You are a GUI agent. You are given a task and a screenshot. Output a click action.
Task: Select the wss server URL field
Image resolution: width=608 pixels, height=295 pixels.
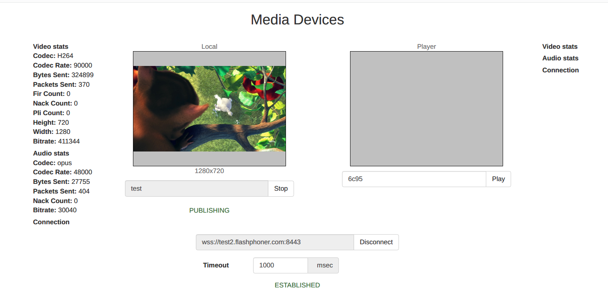pos(275,242)
